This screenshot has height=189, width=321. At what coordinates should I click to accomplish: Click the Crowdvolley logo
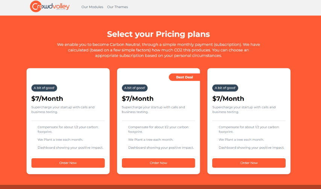tap(50, 6)
